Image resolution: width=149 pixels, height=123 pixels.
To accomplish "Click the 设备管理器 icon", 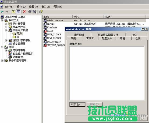I will pos(10,44).
